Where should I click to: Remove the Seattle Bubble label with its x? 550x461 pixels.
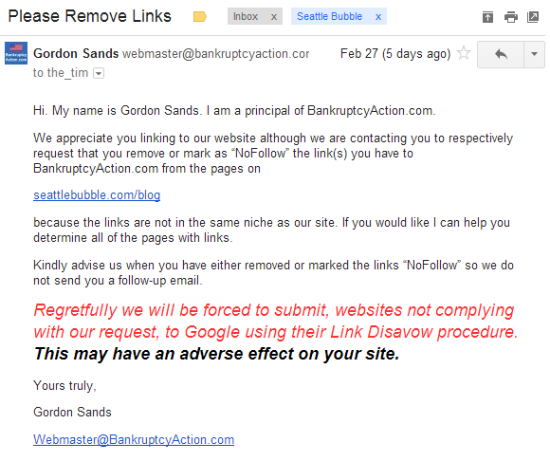[378, 17]
